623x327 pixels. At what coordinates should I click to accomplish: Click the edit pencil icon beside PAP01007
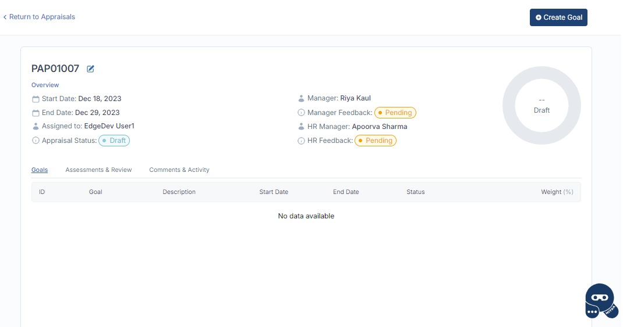(x=90, y=69)
